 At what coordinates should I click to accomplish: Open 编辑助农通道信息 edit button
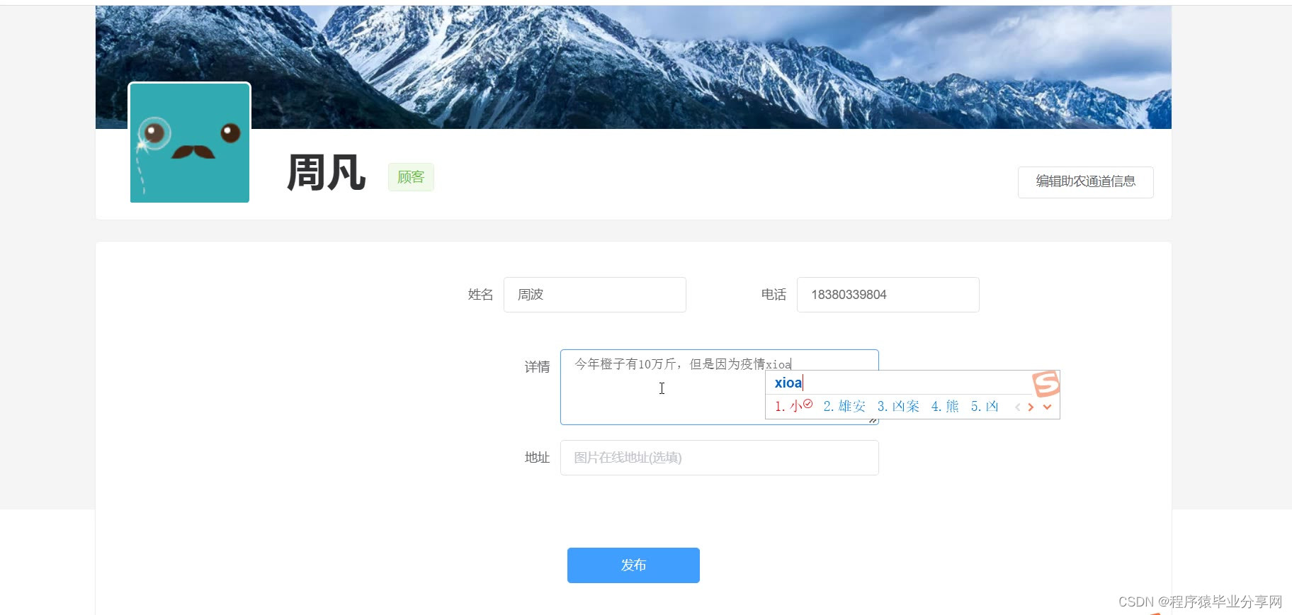pyautogui.click(x=1085, y=181)
